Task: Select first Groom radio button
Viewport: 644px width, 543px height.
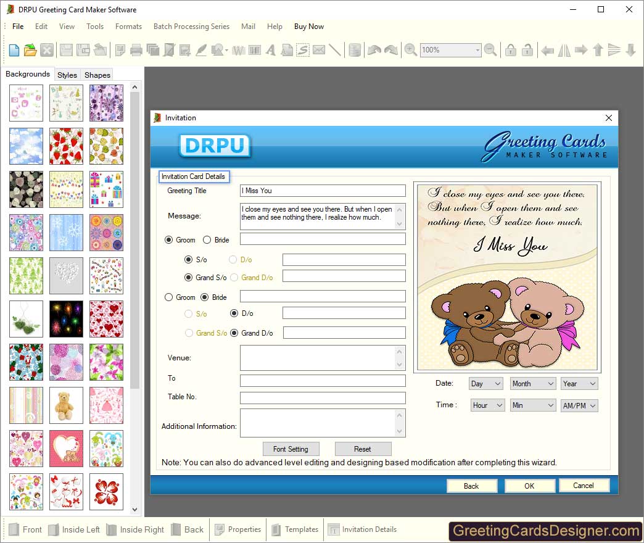Action: pos(168,240)
